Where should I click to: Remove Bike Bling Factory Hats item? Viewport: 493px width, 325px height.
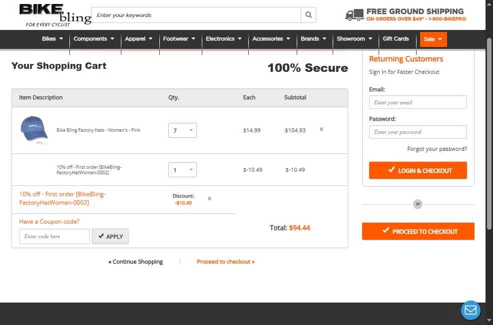(x=321, y=129)
